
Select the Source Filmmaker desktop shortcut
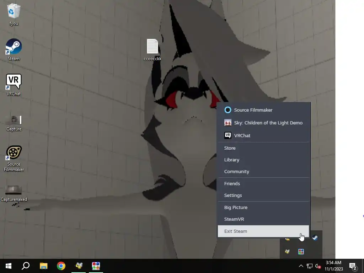tap(14, 159)
